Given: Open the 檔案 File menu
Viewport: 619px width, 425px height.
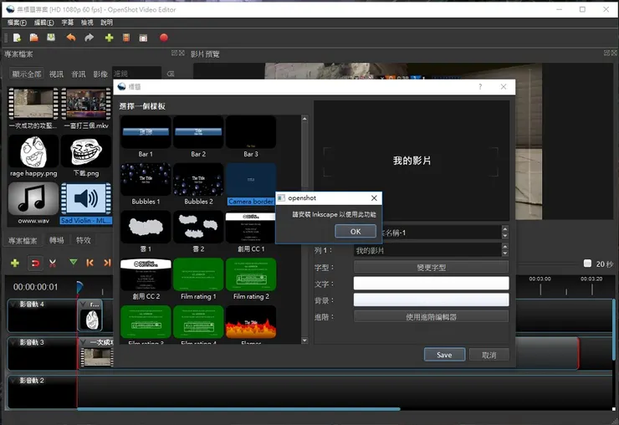Looking at the screenshot, I should click(17, 23).
